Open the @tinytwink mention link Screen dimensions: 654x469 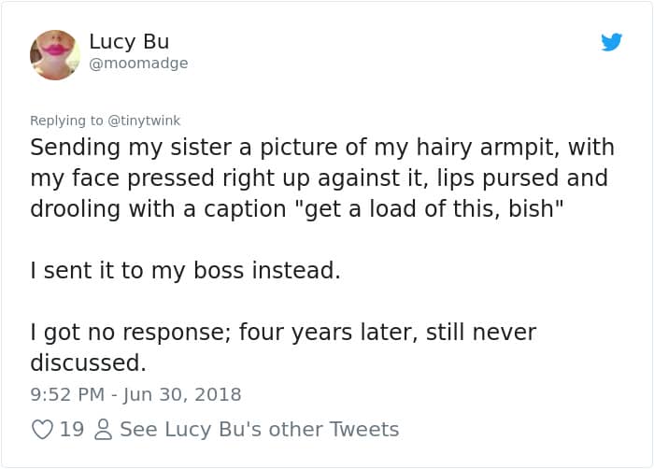143,121
